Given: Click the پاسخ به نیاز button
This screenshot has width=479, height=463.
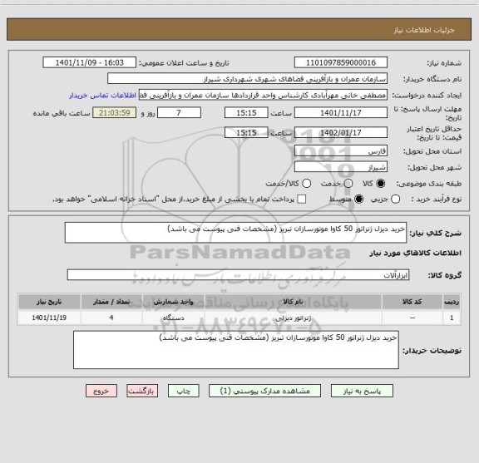Looking at the screenshot, I should click(x=362, y=391).
